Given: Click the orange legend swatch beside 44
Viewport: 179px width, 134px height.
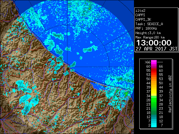Looking at the screenshot, I should pos(154,83).
